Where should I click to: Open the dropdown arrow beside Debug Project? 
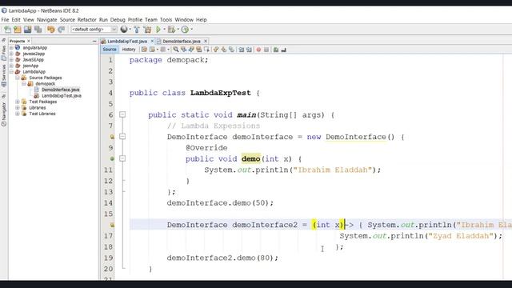[x=178, y=30]
